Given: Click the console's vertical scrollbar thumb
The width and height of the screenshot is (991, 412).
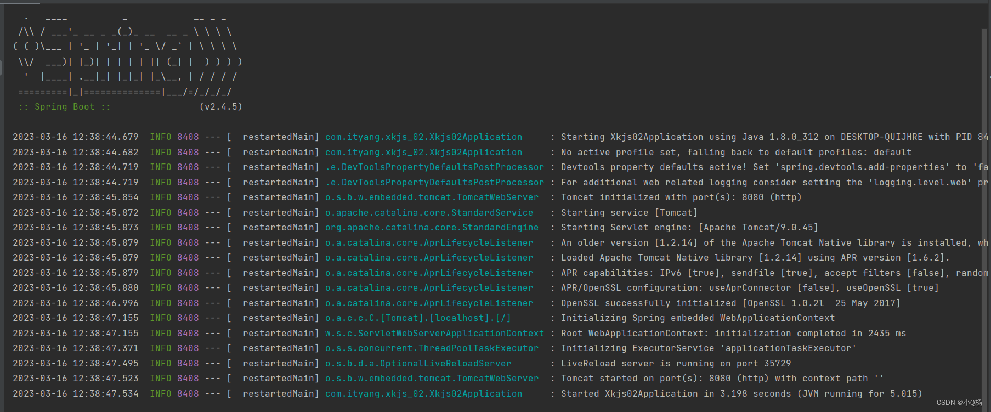Looking at the screenshot, I should 984,219.
